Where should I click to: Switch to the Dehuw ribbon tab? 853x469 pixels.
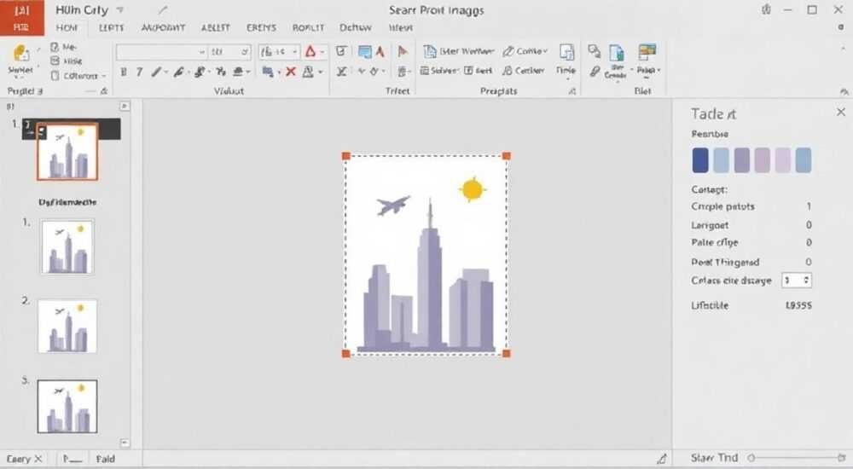(355, 28)
